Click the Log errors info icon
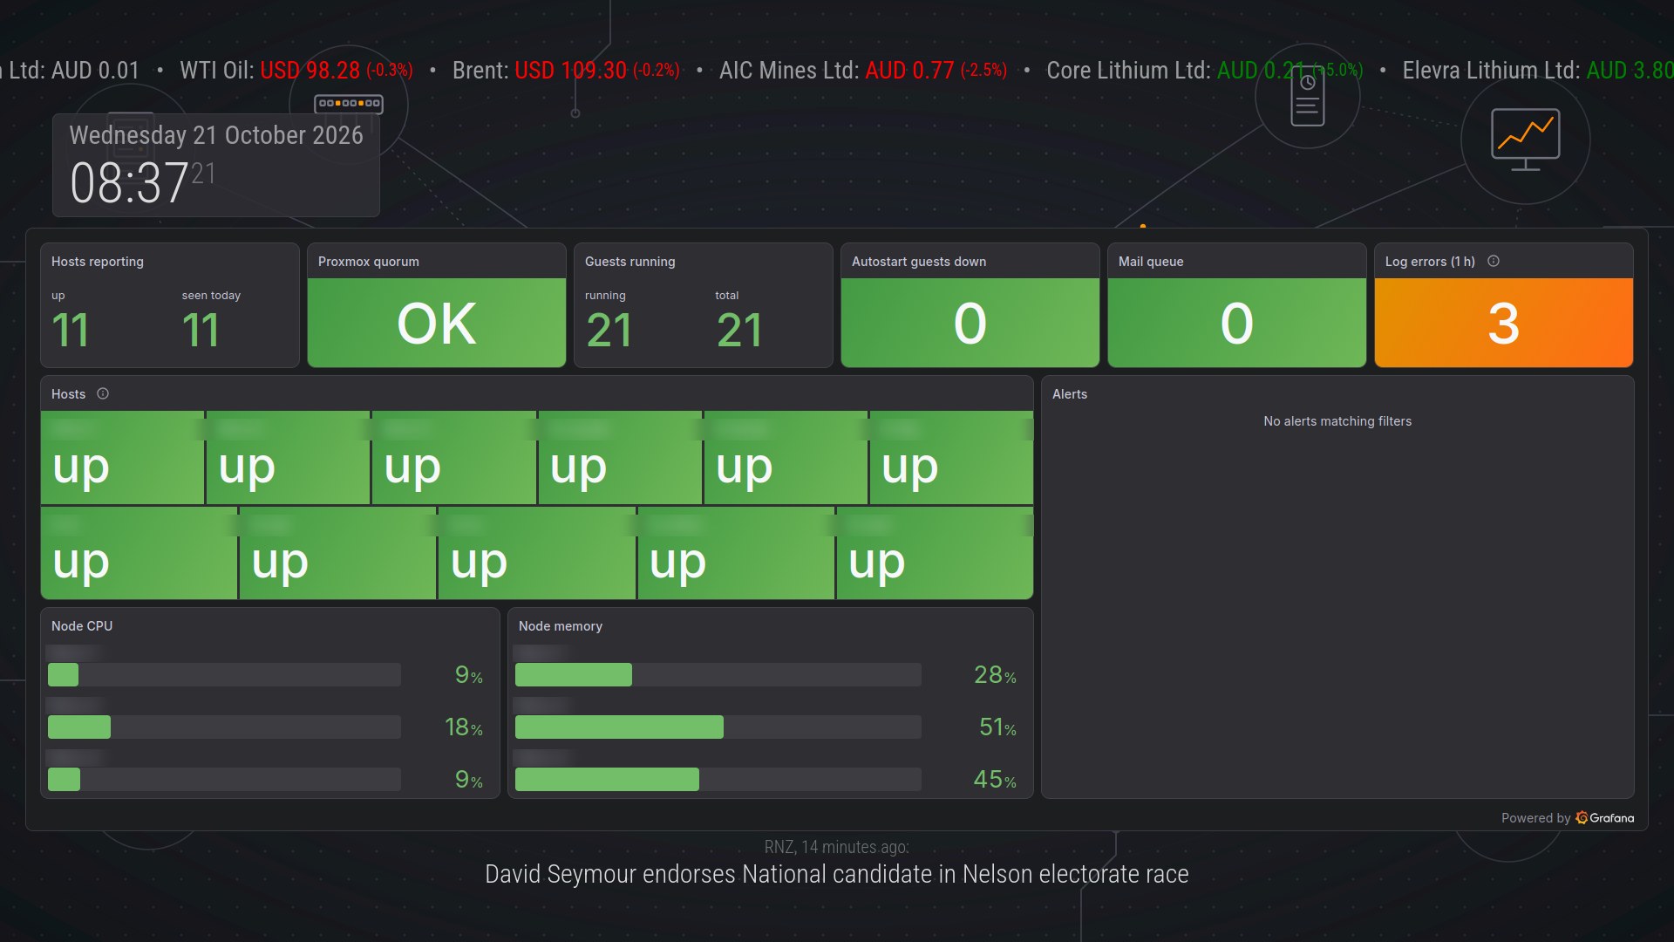Viewport: 1674px width, 942px height. pos(1494,261)
